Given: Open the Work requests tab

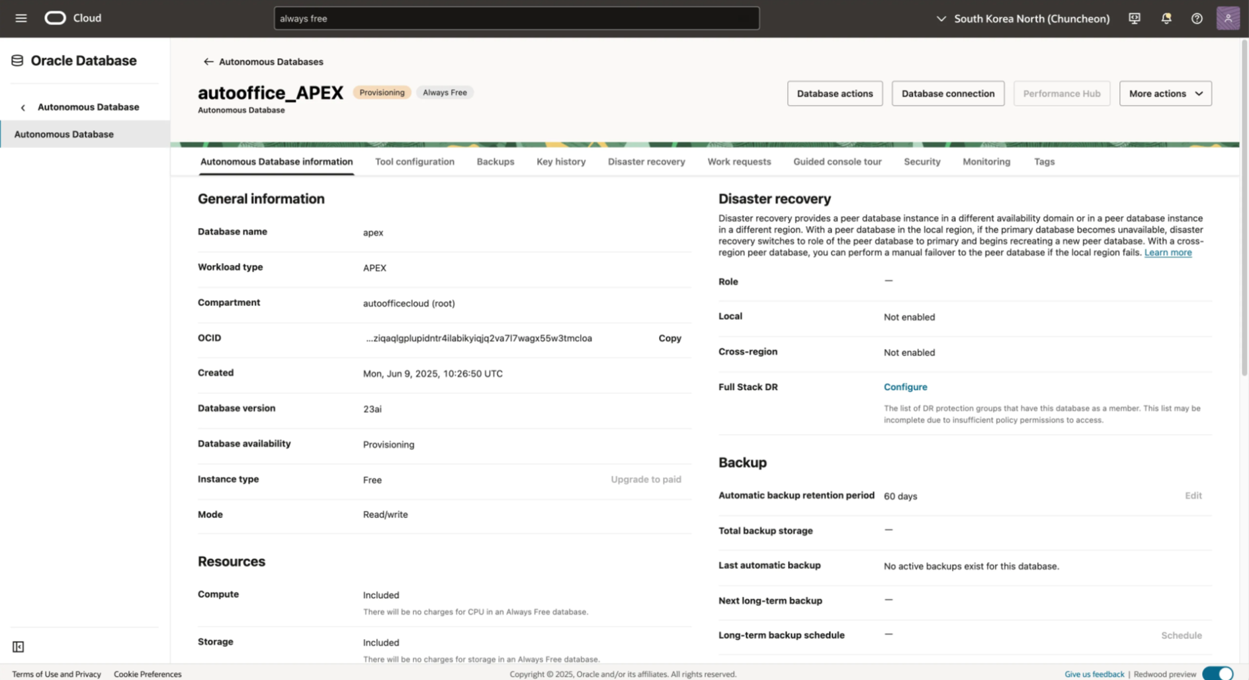Looking at the screenshot, I should [739, 161].
